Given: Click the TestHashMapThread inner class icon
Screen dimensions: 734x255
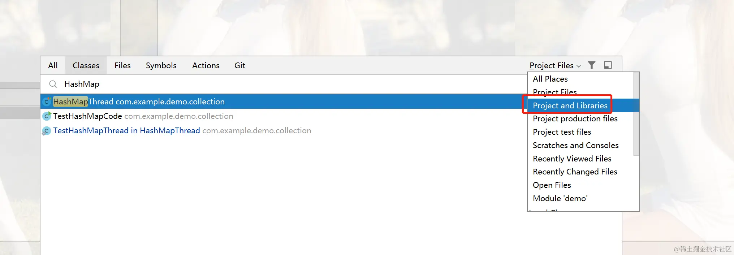Looking at the screenshot, I should click(x=46, y=131).
